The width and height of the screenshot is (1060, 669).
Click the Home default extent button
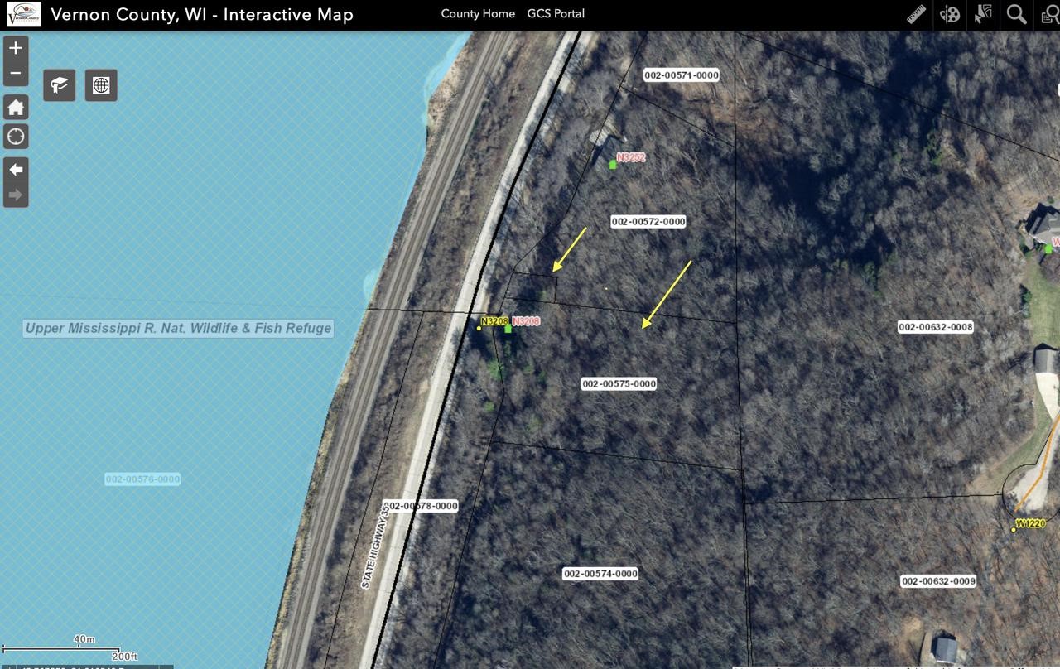coord(16,108)
